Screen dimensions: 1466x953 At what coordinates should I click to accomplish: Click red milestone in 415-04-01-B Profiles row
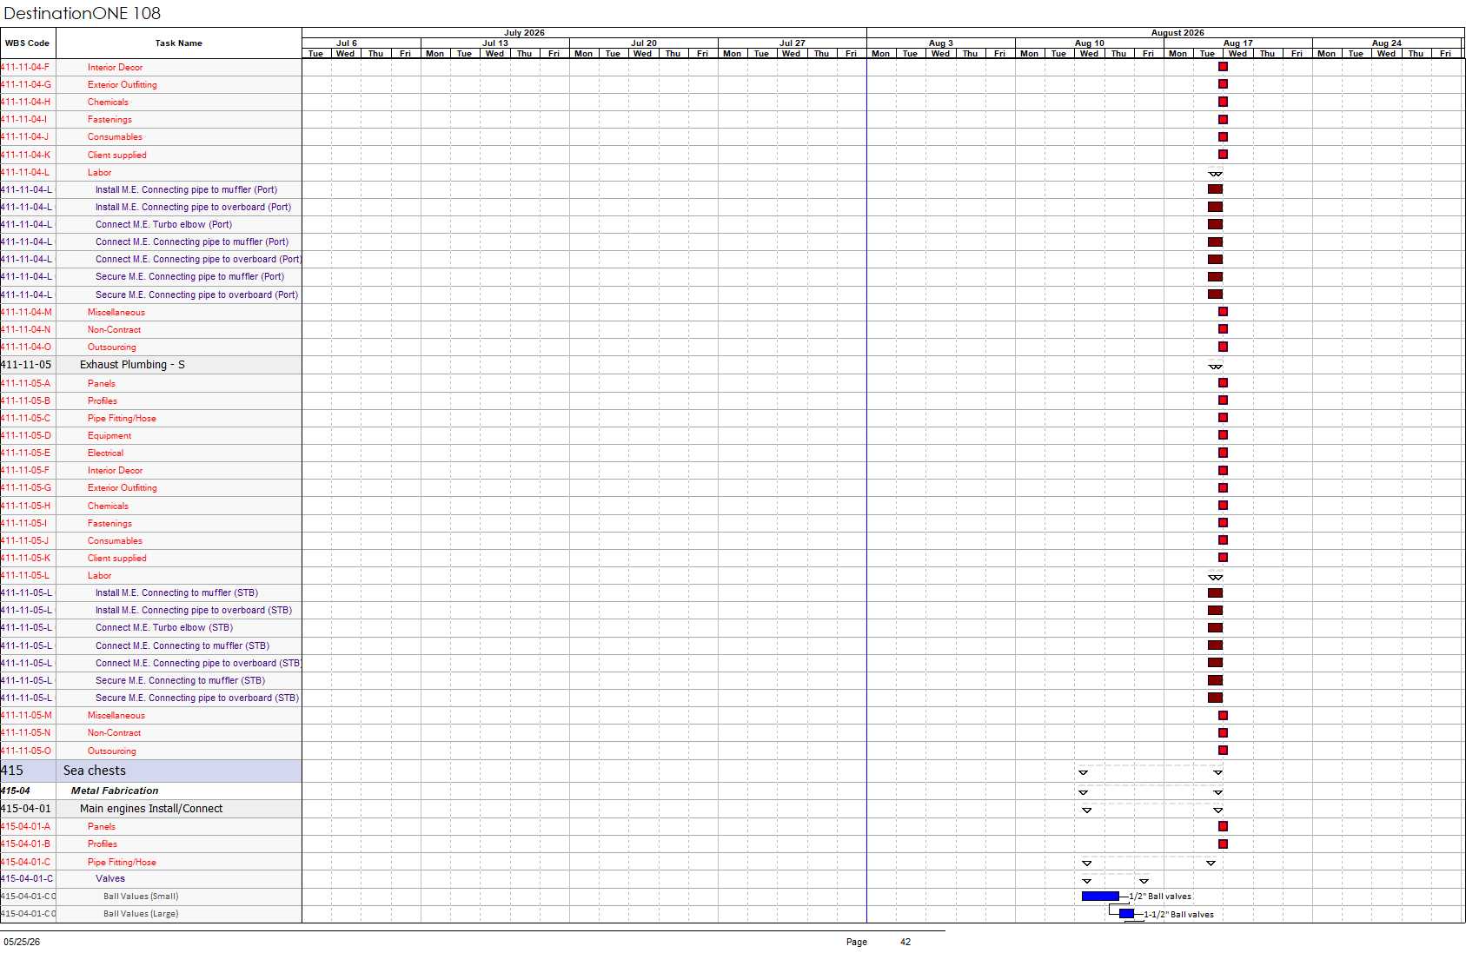point(1223,844)
